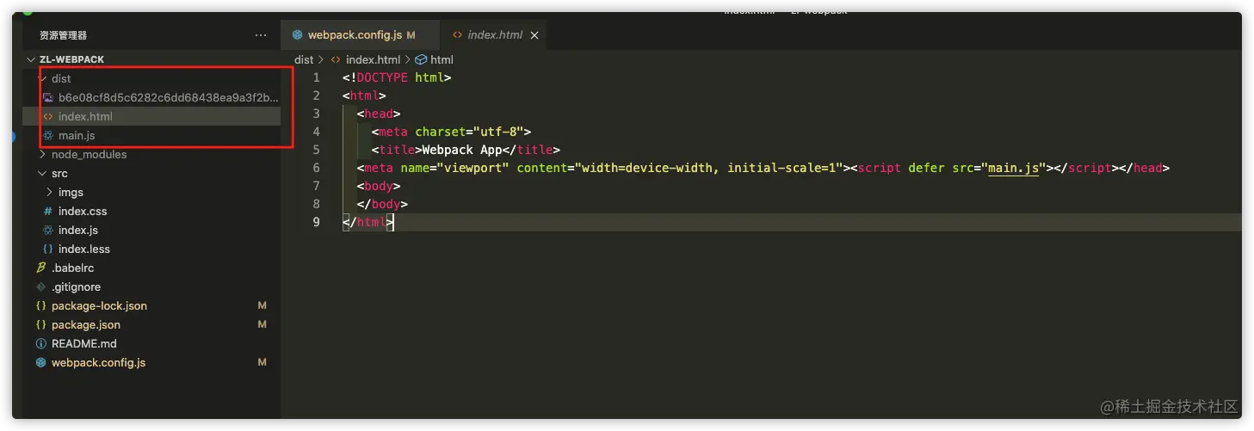This screenshot has width=1254, height=431.
Task: Open the Explorer more actions ellipsis
Action: coord(261,35)
